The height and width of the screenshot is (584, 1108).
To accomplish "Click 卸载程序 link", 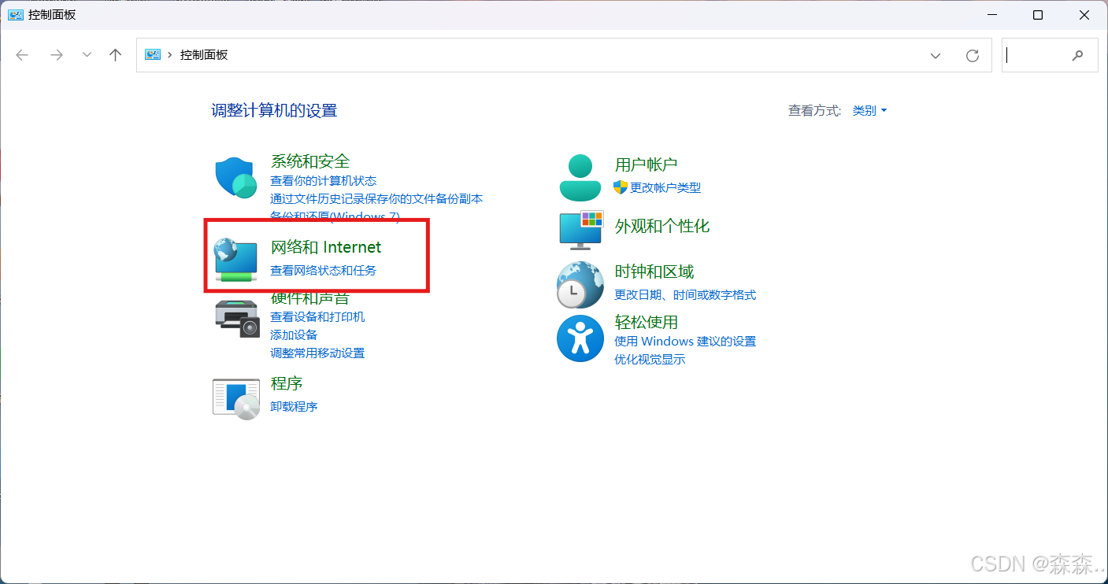I will [x=294, y=407].
